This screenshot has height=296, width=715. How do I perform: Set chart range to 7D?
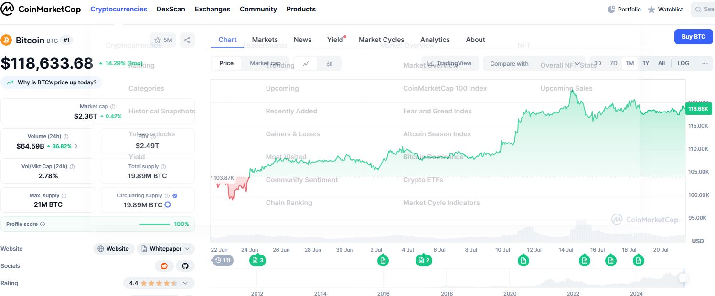(613, 63)
